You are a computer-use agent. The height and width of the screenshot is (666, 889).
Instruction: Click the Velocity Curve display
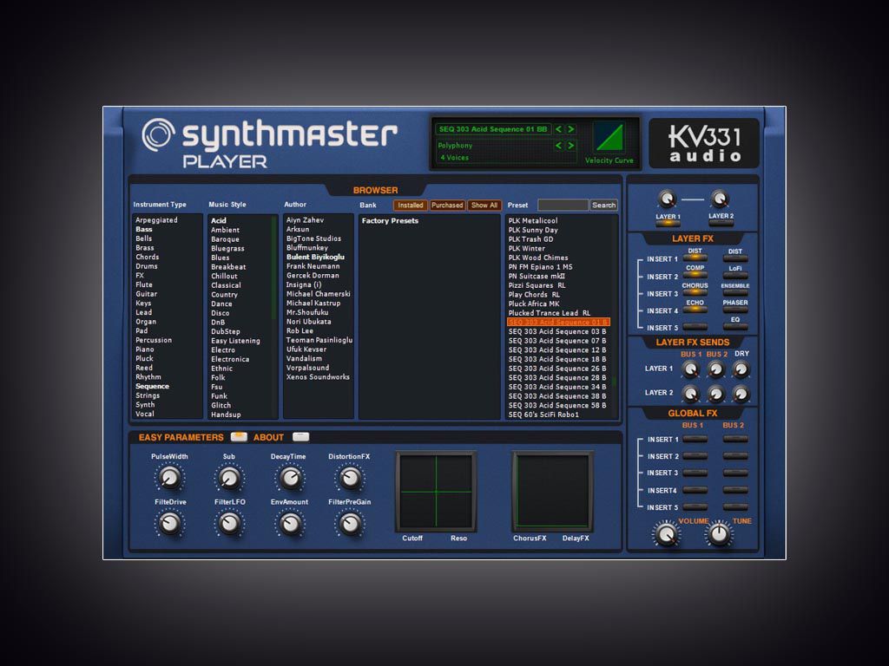609,138
